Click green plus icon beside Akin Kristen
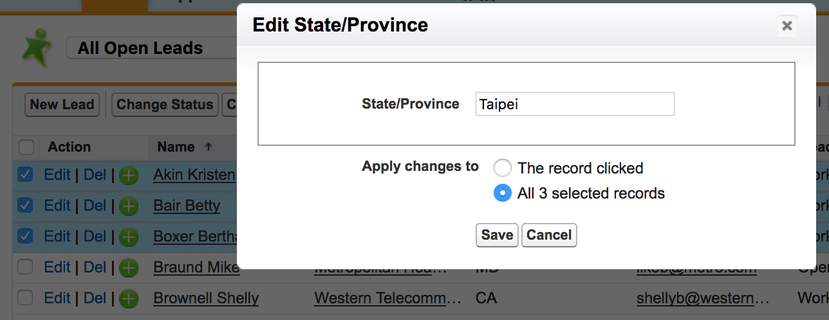This screenshot has height=320, width=829. 129,175
